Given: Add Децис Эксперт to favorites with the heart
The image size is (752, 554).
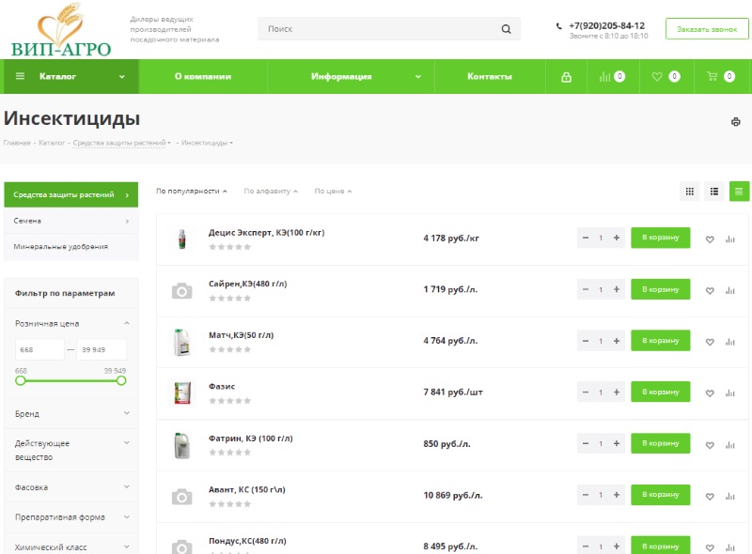Looking at the screenshot, I should [x=710, y=239].
